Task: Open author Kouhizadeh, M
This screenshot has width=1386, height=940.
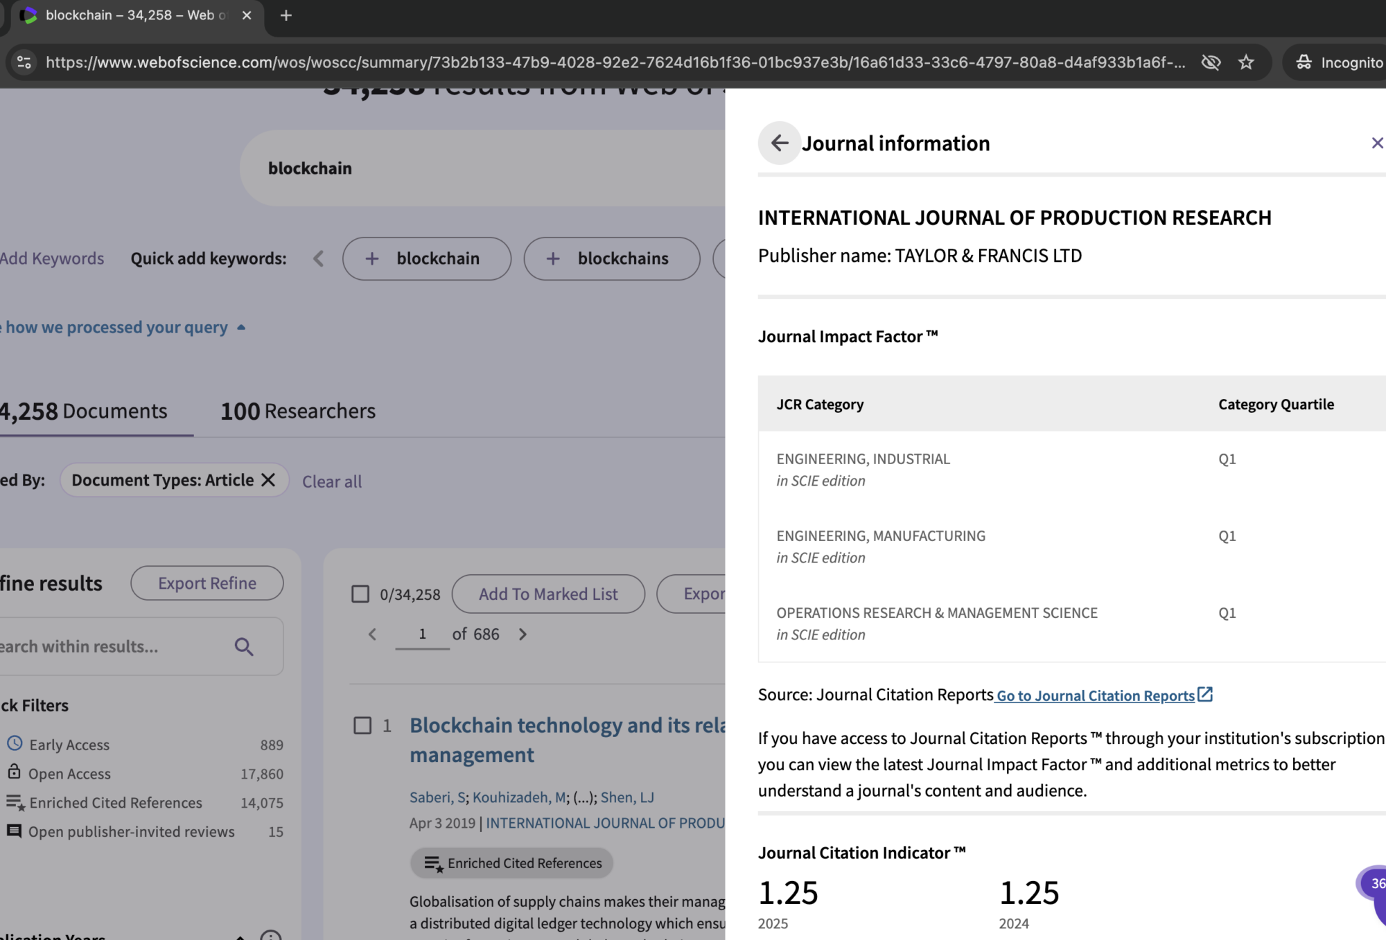Action: click(519, 797)
